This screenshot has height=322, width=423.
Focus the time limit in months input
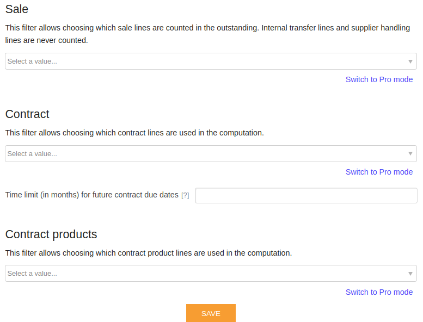pos(306,195)
